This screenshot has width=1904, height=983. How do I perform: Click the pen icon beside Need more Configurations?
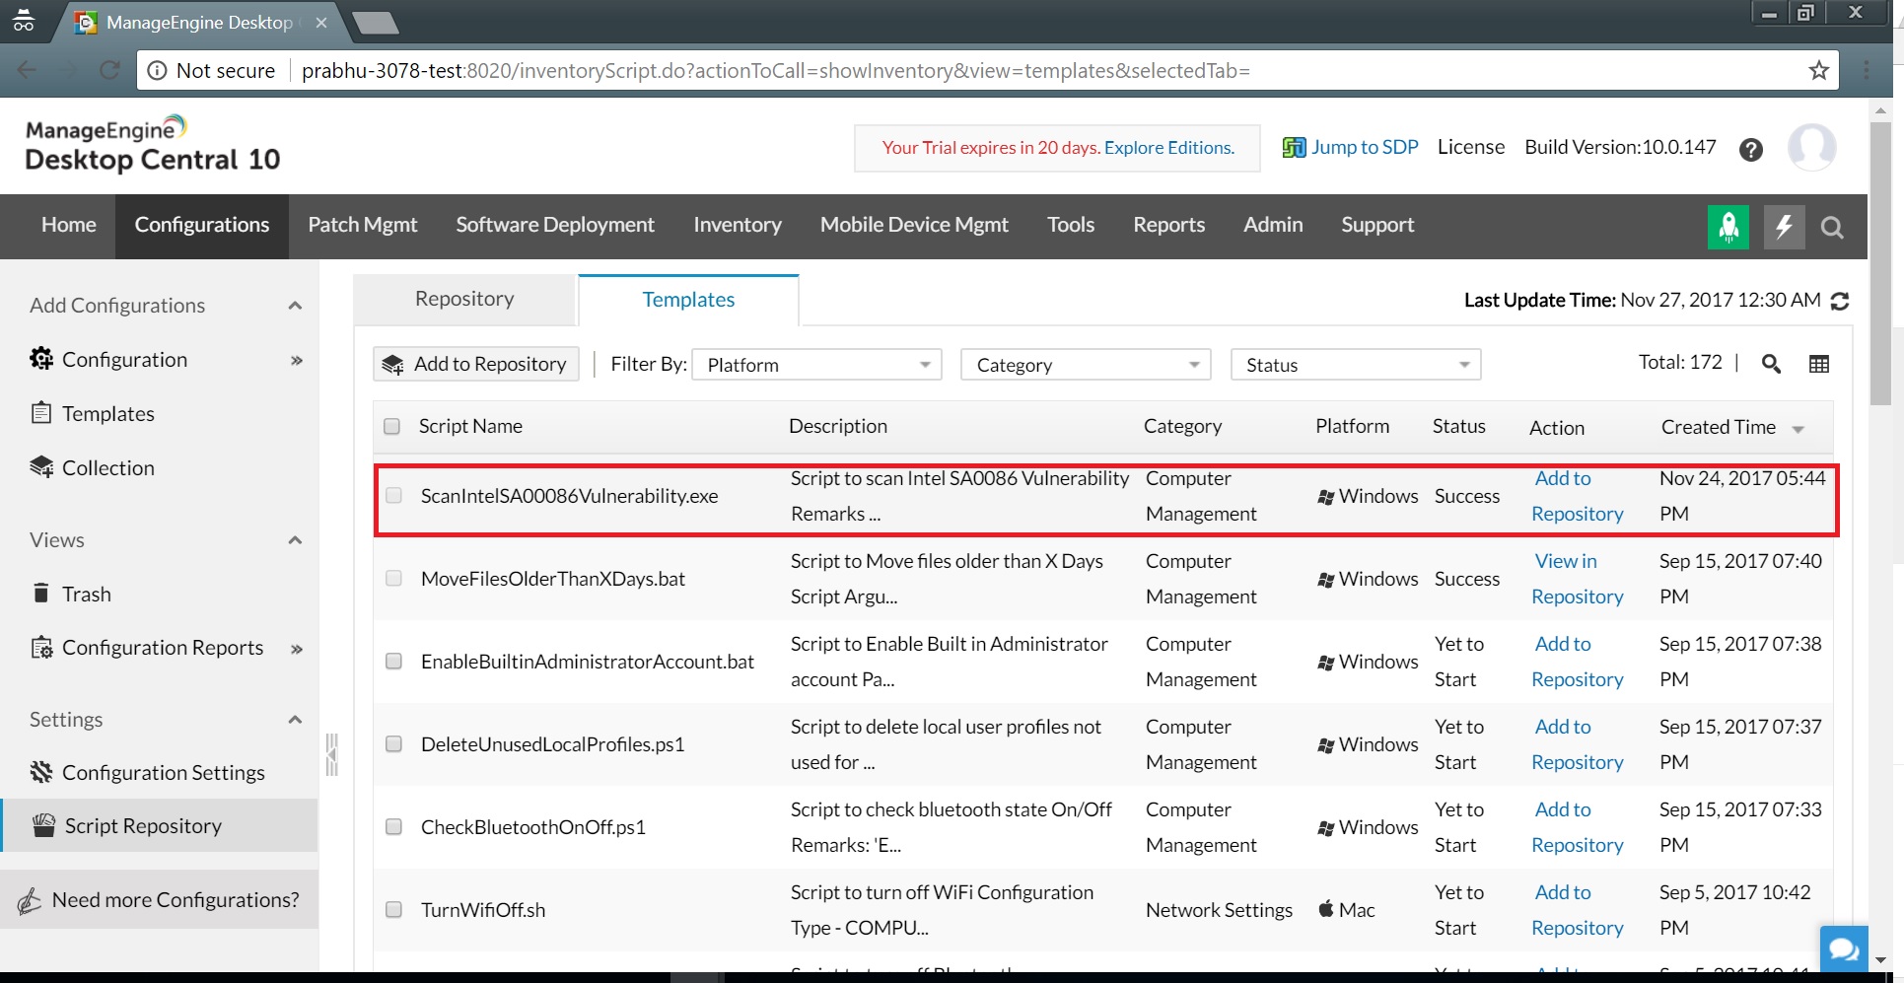tap(30, 900)
